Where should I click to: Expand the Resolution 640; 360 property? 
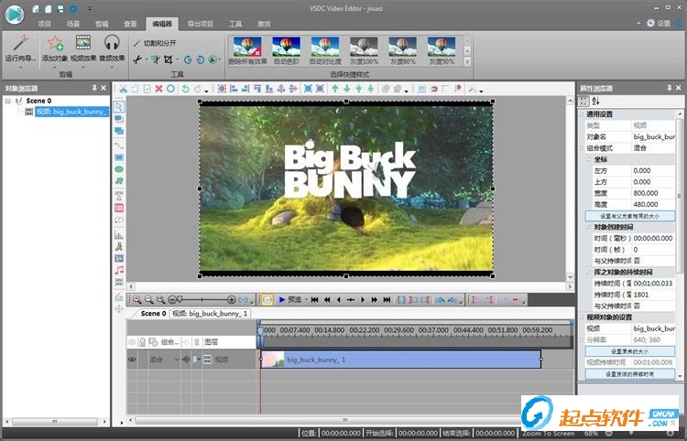pyautogui.click(x=582, y=340)
